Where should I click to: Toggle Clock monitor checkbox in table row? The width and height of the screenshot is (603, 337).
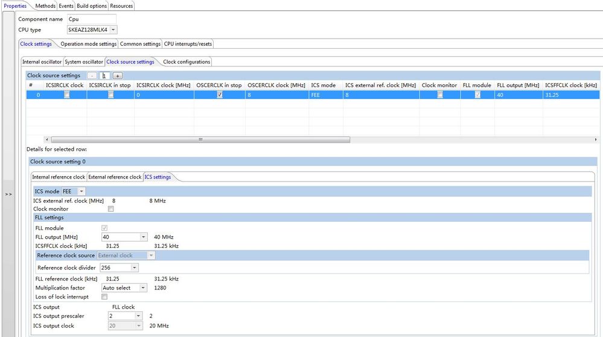440,95
